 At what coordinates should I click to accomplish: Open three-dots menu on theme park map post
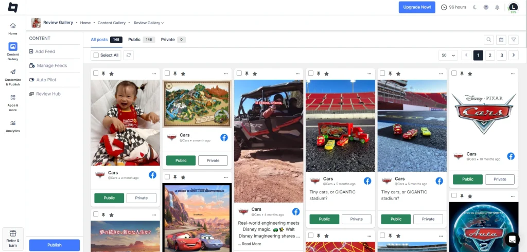coord(225,74)
